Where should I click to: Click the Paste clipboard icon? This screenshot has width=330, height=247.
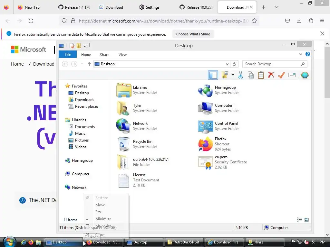point(261,75)
